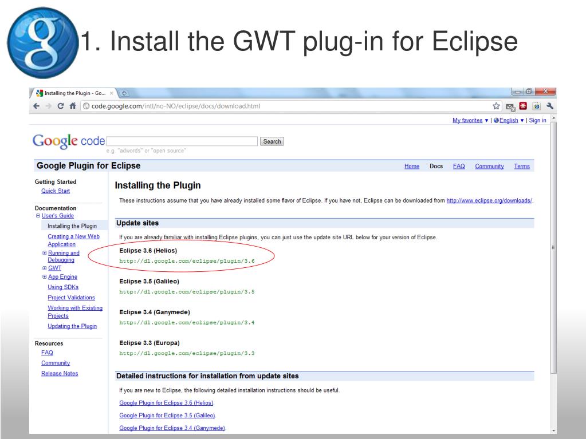Open Google Plugin for Eclipse 3.5 (Galileo) link
Image resolution: width=586 pixels, height=439 pixels.
pos(167,416)
